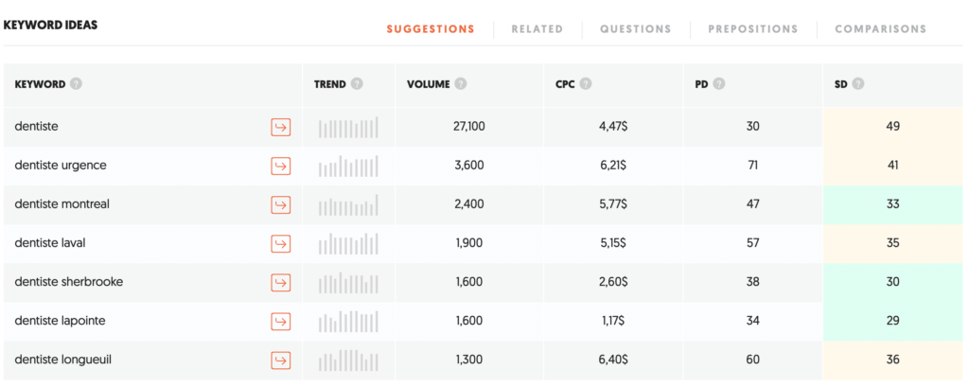Click help icon beside VOLUME header

tap(460, 84)
